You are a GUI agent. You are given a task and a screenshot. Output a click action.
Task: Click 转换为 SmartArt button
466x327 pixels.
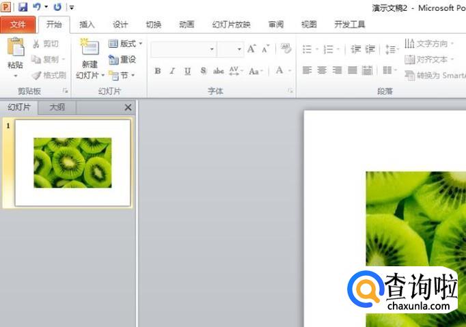pos(435,76)
